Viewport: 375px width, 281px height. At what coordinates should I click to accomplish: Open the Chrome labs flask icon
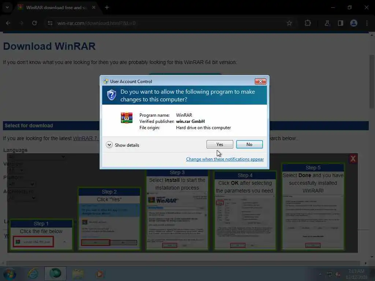pos(327,23)
